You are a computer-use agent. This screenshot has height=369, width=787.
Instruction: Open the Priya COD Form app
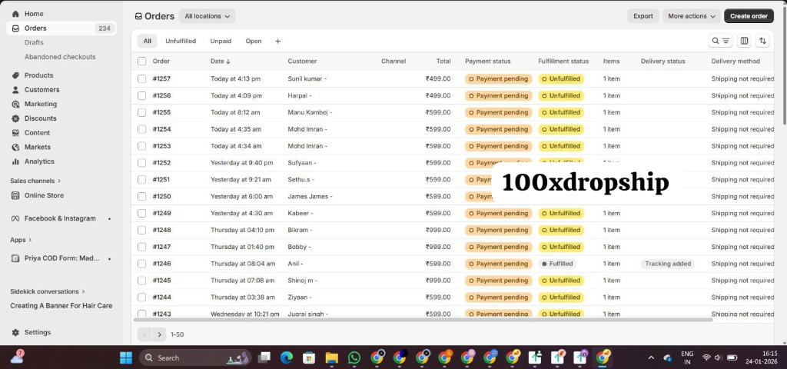pyautogui.click(x=61, y=258)
